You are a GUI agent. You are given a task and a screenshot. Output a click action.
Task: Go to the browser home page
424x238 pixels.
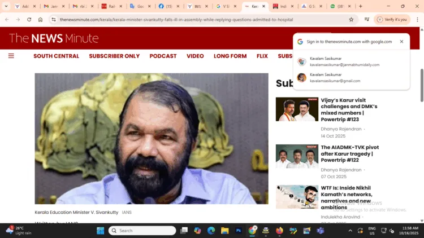pyautogui.click(x=40, y=19)
